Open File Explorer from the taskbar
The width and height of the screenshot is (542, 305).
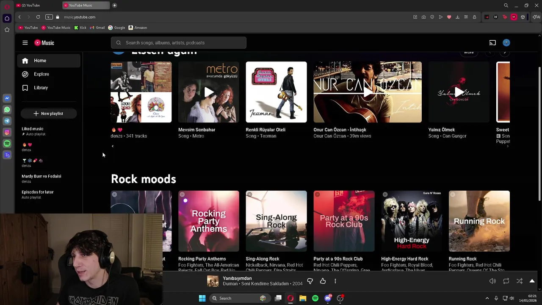[x=303, y=298]
